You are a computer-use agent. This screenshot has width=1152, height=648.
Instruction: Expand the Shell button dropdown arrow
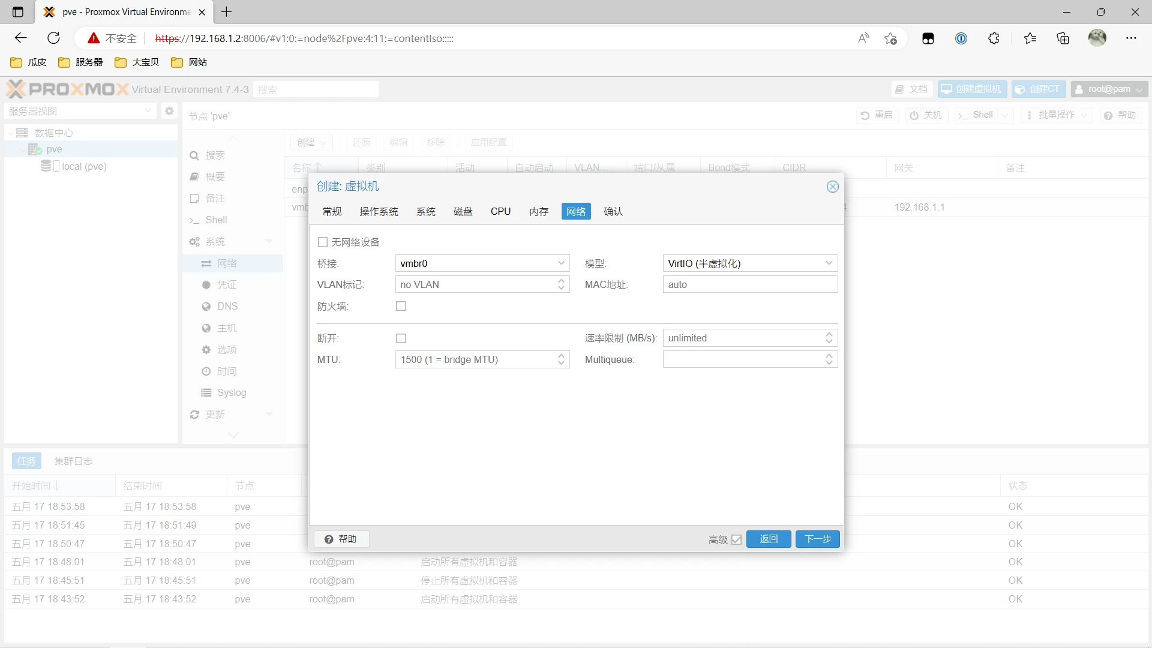pos(1005,115)
